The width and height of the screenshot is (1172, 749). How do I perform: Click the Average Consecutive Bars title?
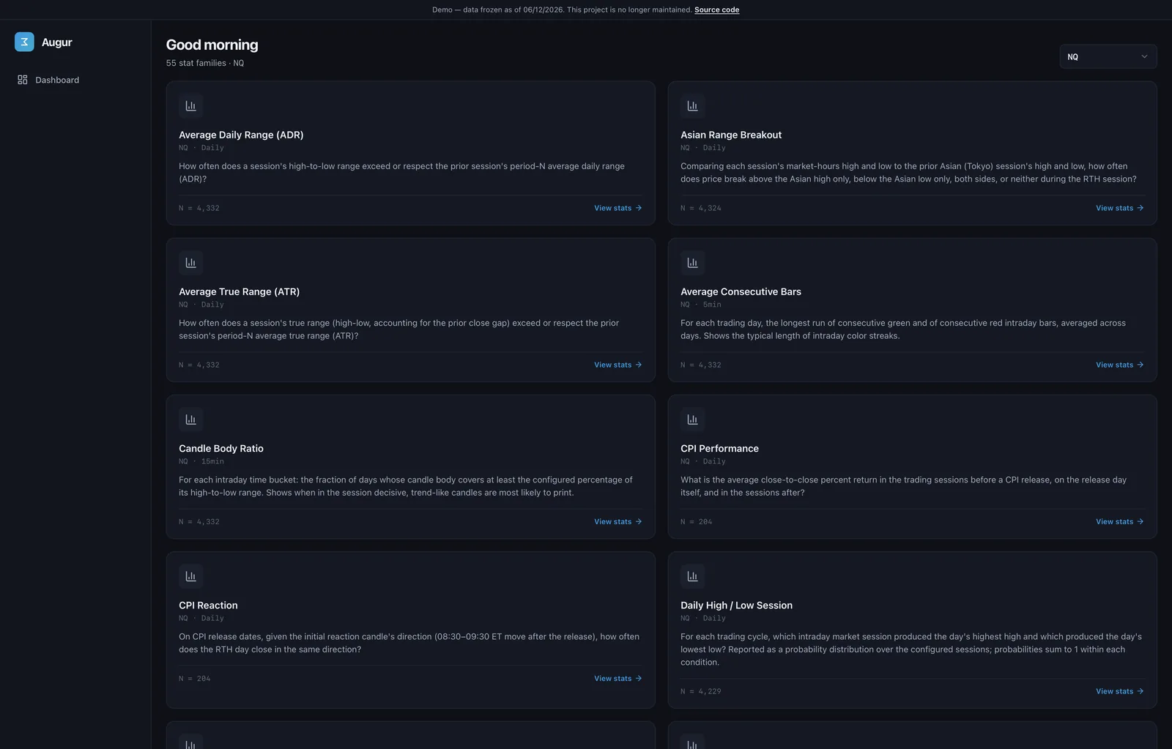click(741, 291)
